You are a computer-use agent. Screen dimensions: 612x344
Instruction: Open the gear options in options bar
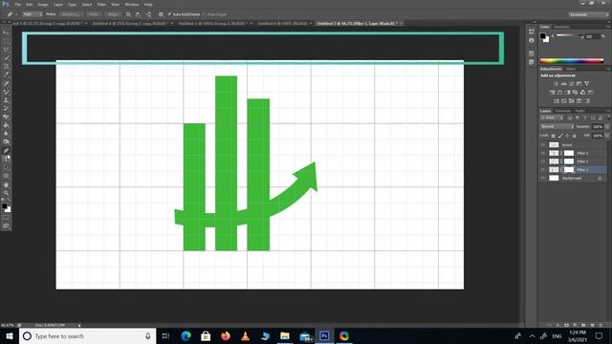(161, 14)
